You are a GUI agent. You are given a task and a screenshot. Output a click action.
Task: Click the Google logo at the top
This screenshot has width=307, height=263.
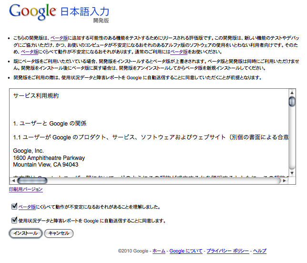click(33, 12)
